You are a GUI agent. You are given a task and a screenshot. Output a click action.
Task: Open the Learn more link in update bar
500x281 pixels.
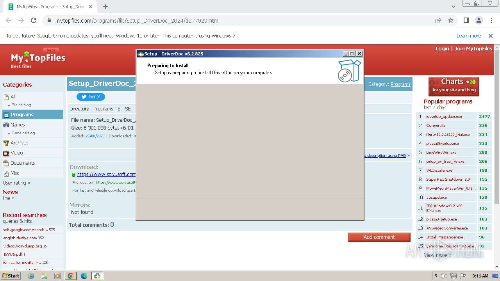(x=469, y=36)
